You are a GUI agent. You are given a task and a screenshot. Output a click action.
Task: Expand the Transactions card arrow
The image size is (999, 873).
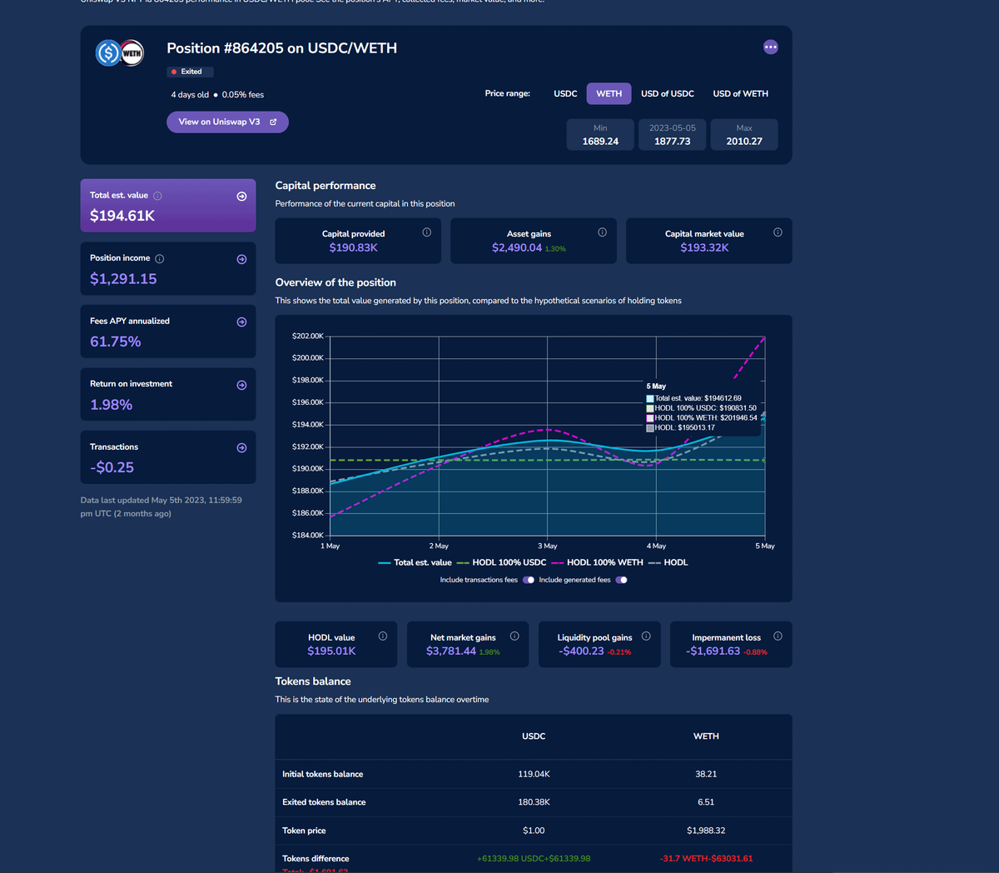coord(241,448)
